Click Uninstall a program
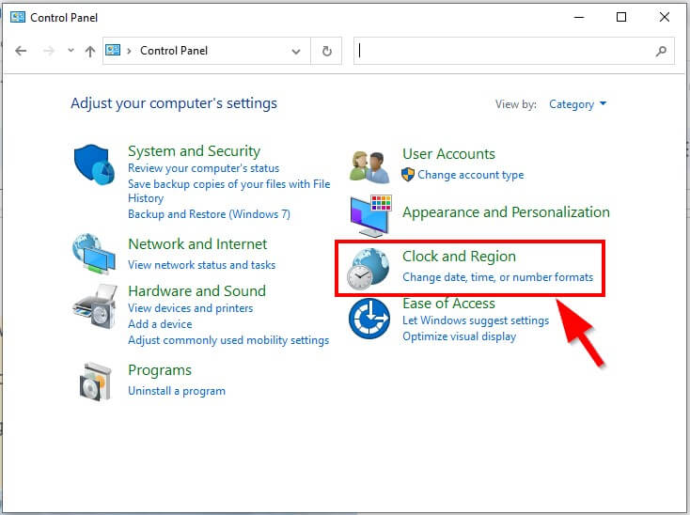This screenshot has height=515, width=690. coord(177,391)
